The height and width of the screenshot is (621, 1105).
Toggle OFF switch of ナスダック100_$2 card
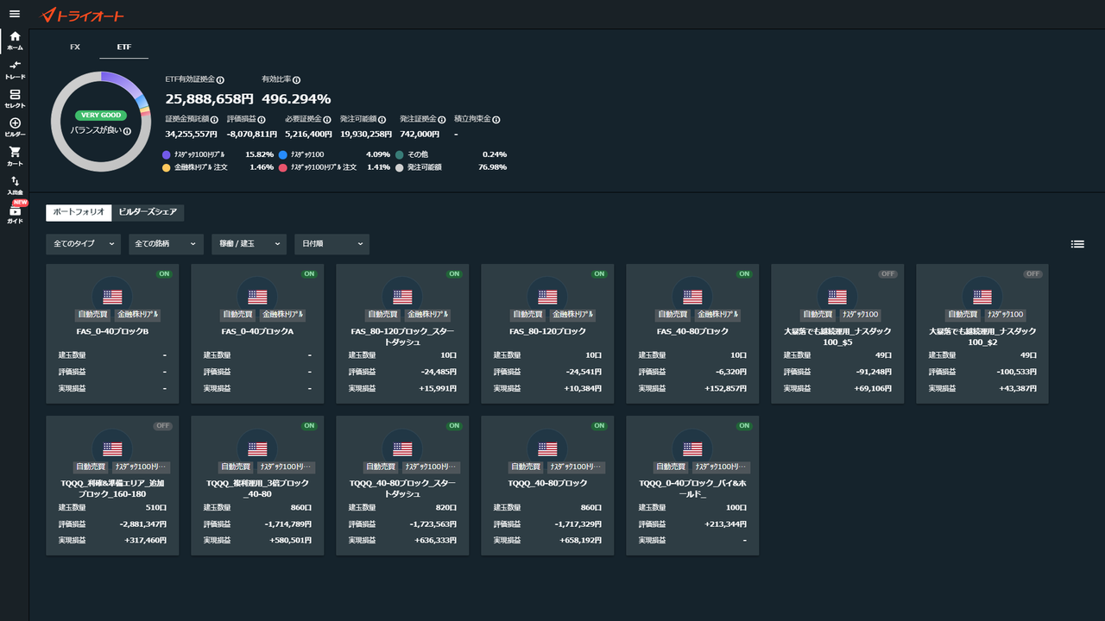1033,273
